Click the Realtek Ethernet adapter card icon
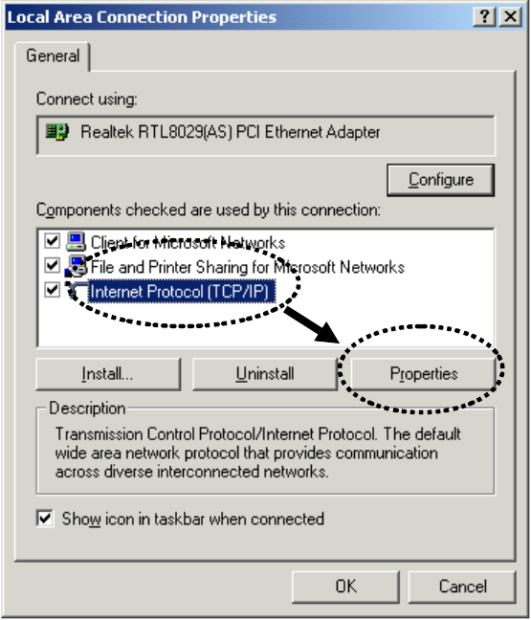 coord(57,132)
